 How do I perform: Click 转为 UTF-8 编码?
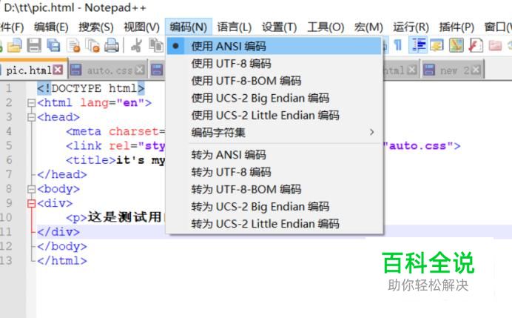click(x=274, y=172)
